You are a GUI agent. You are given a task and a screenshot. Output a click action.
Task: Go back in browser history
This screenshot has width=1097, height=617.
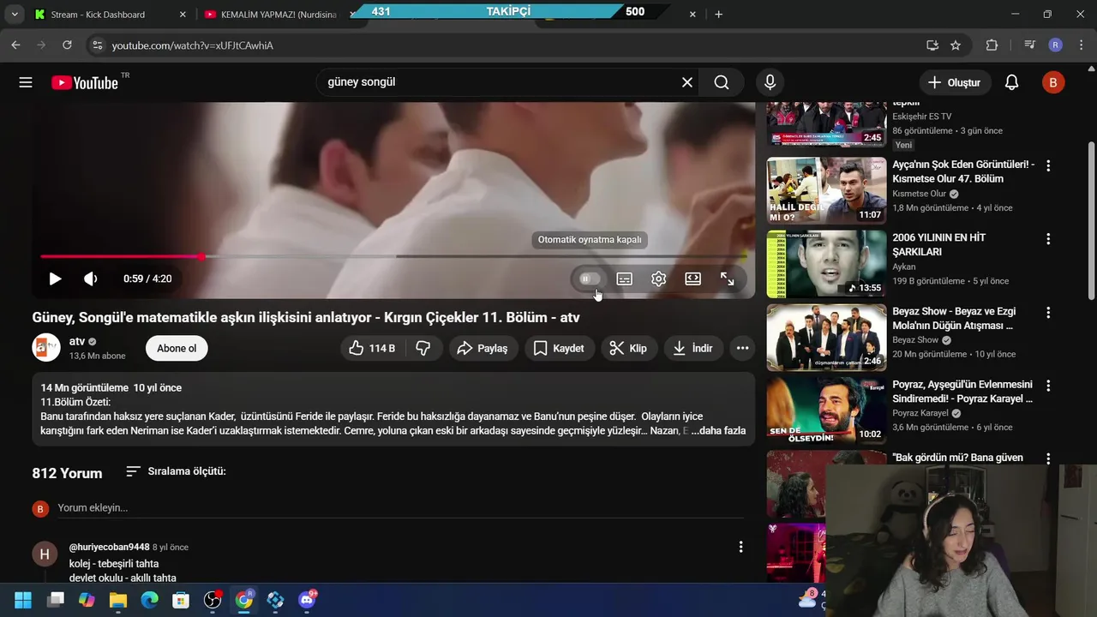(15, 45)
